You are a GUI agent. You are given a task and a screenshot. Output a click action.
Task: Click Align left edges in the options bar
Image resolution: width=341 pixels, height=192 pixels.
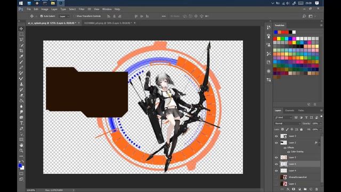(109, 16)
